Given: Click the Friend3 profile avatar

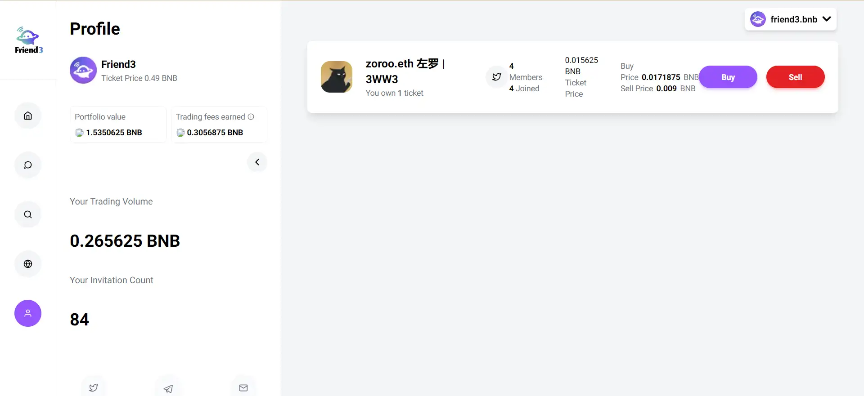Looking at the screenshot, I should tap(83, 70).
